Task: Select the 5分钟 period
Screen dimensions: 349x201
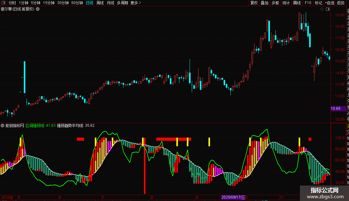Action: (36, 3)
